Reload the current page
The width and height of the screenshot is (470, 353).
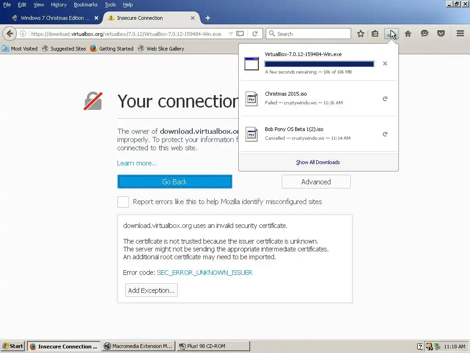pyautogui.click(x=255, y=34)
